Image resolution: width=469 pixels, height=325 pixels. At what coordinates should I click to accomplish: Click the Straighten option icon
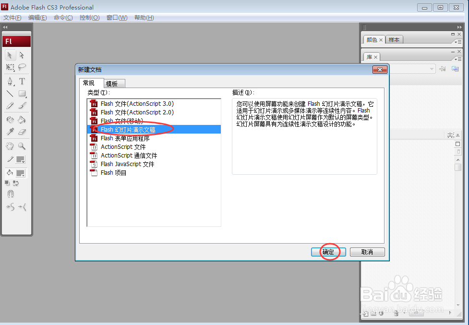point(22,207)
